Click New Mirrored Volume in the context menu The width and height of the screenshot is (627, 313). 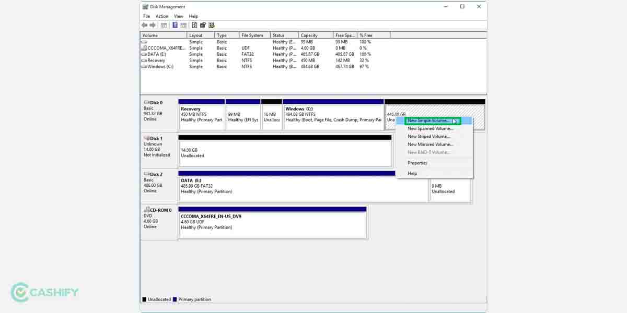click(x=431, y=144)
